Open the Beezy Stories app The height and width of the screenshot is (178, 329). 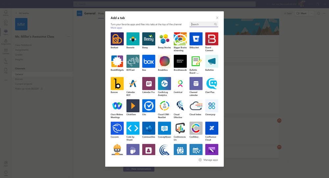click(x=164, y=39)
